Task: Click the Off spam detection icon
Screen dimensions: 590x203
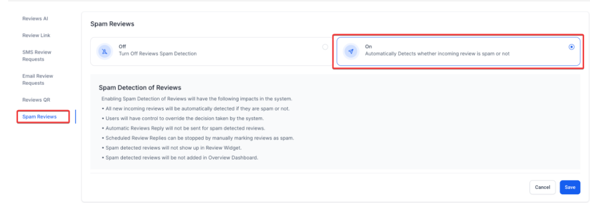Action: coord(104,51)
